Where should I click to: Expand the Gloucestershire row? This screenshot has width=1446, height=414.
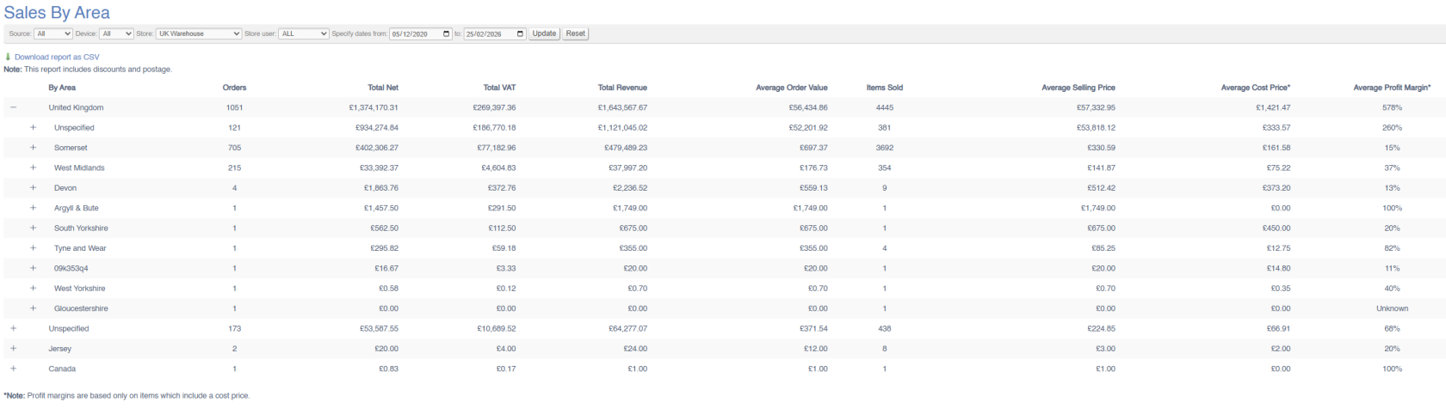(x=34, y=308)
